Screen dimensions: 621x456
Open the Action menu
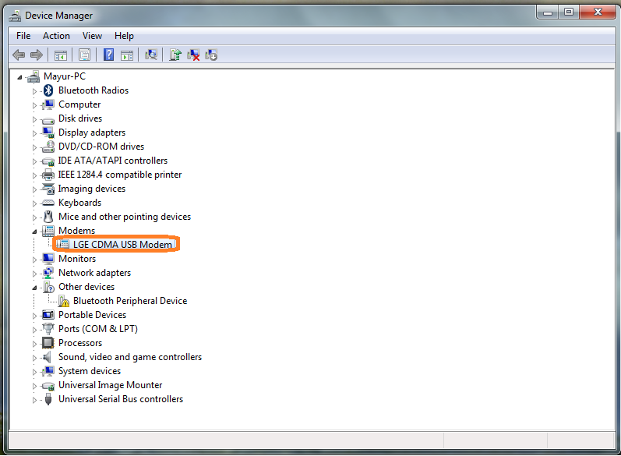tap(56, 36)
